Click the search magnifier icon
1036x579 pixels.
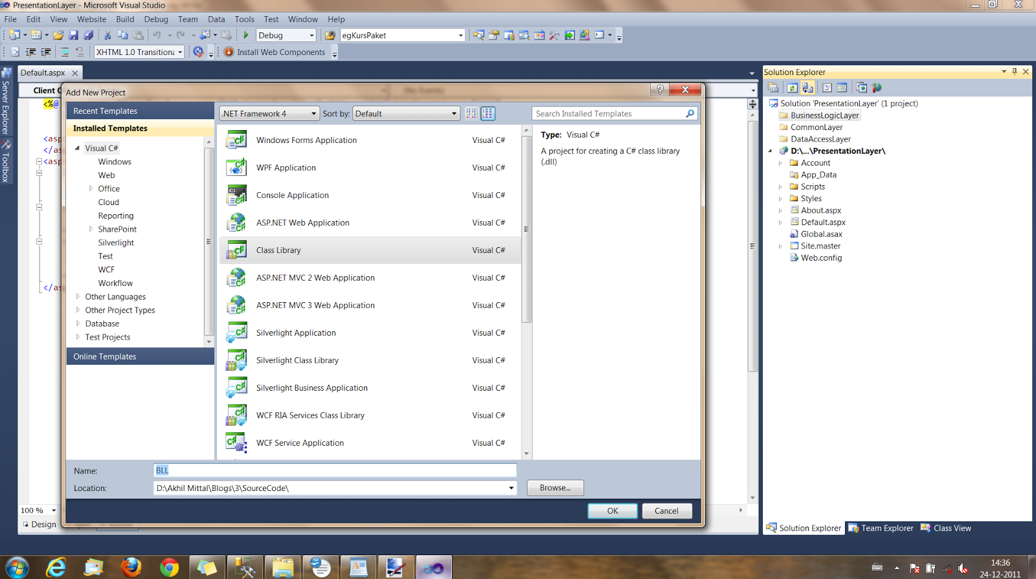click(690, 114)
